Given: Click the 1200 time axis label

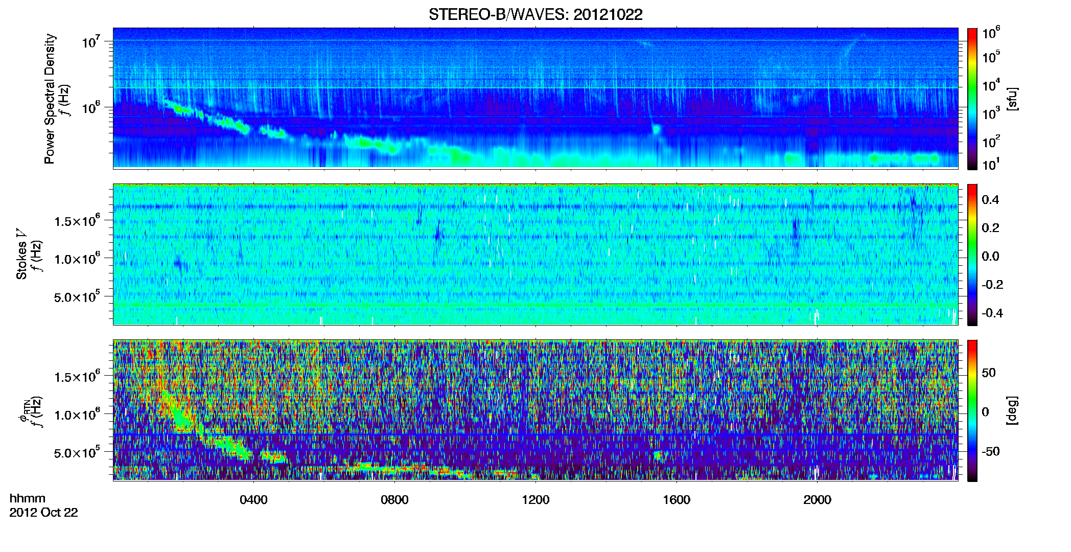Looking at the screenshot, I should click(x=535, y=499).
